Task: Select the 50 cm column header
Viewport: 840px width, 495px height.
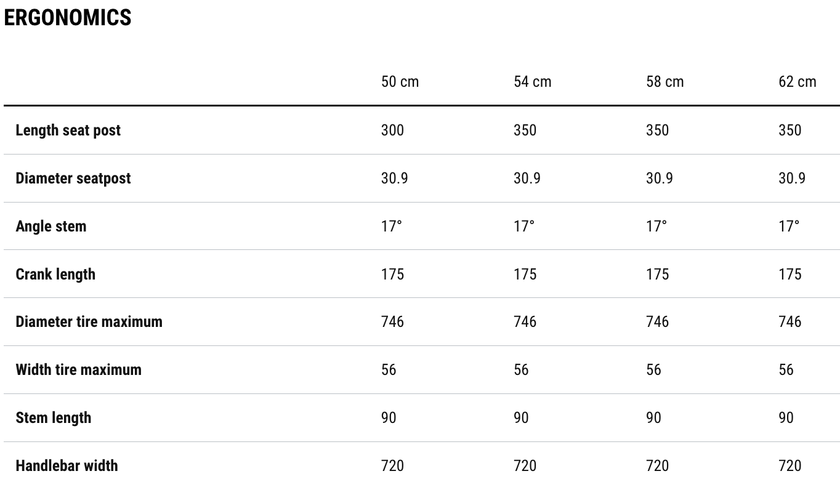Action: [x=400, y=82]
